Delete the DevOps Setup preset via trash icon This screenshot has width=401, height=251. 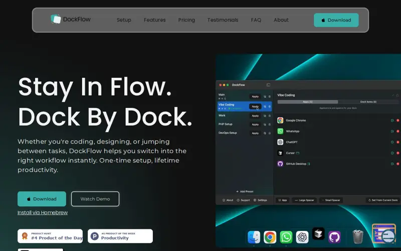pyautogui.click(x=269, y=133)
